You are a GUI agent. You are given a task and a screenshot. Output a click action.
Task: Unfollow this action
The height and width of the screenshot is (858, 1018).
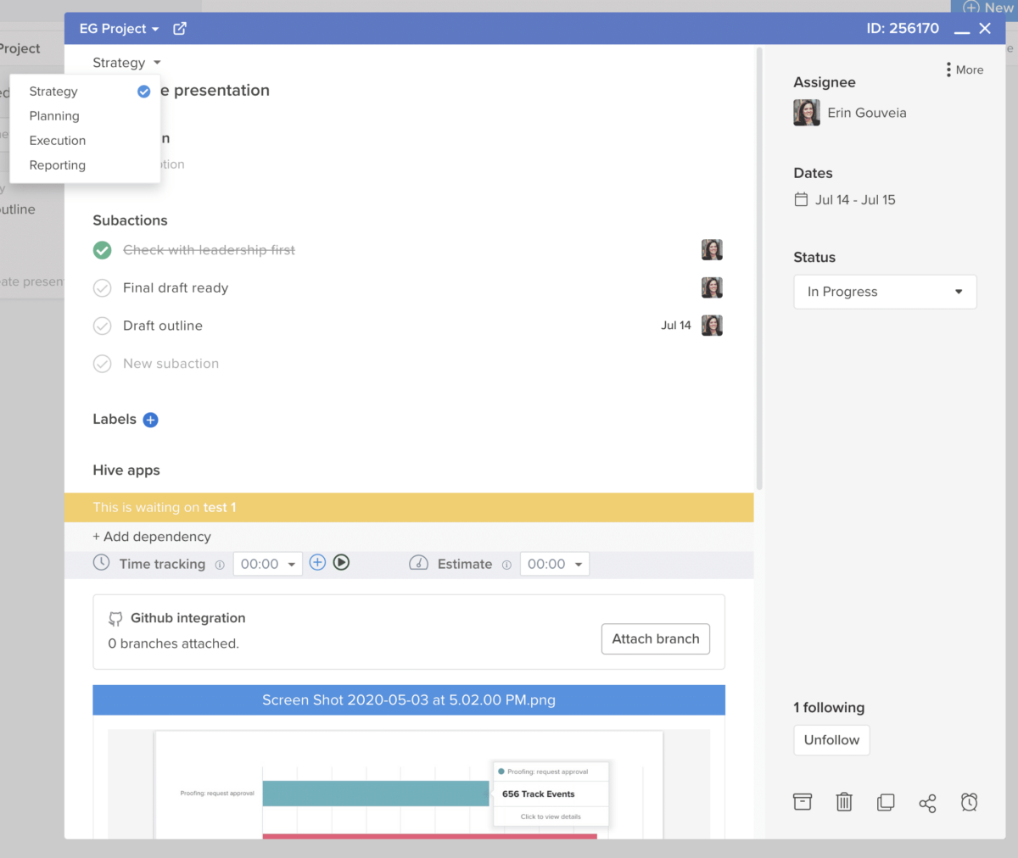[831, 739]
